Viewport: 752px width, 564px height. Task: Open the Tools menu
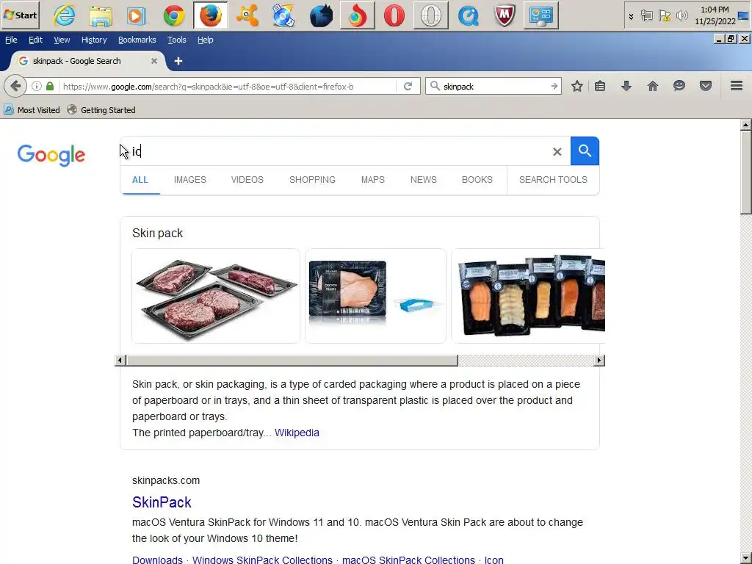[x=176, y=40]
